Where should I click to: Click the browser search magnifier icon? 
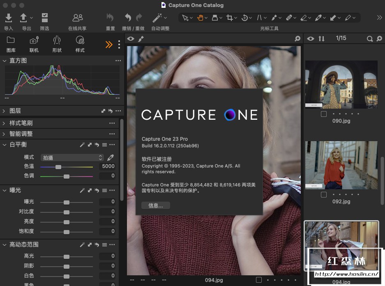[x=369, y=39]
